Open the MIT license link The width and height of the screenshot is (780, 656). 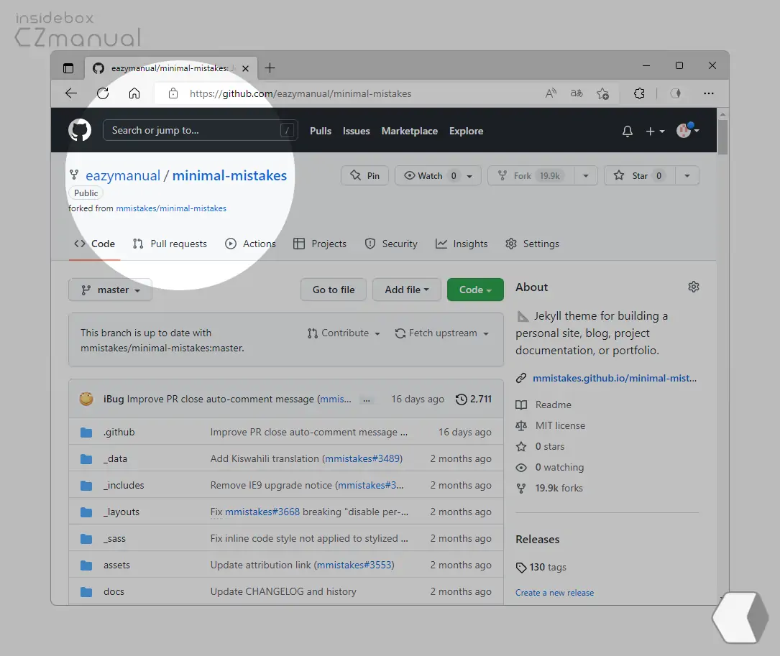(560, 426)
